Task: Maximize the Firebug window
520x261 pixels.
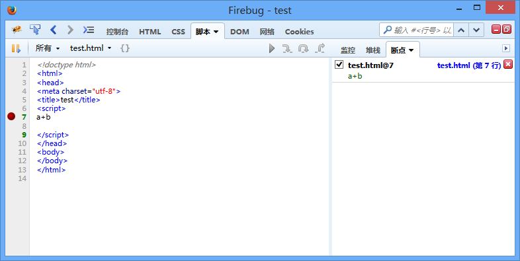Action: [x=477, y=8]
